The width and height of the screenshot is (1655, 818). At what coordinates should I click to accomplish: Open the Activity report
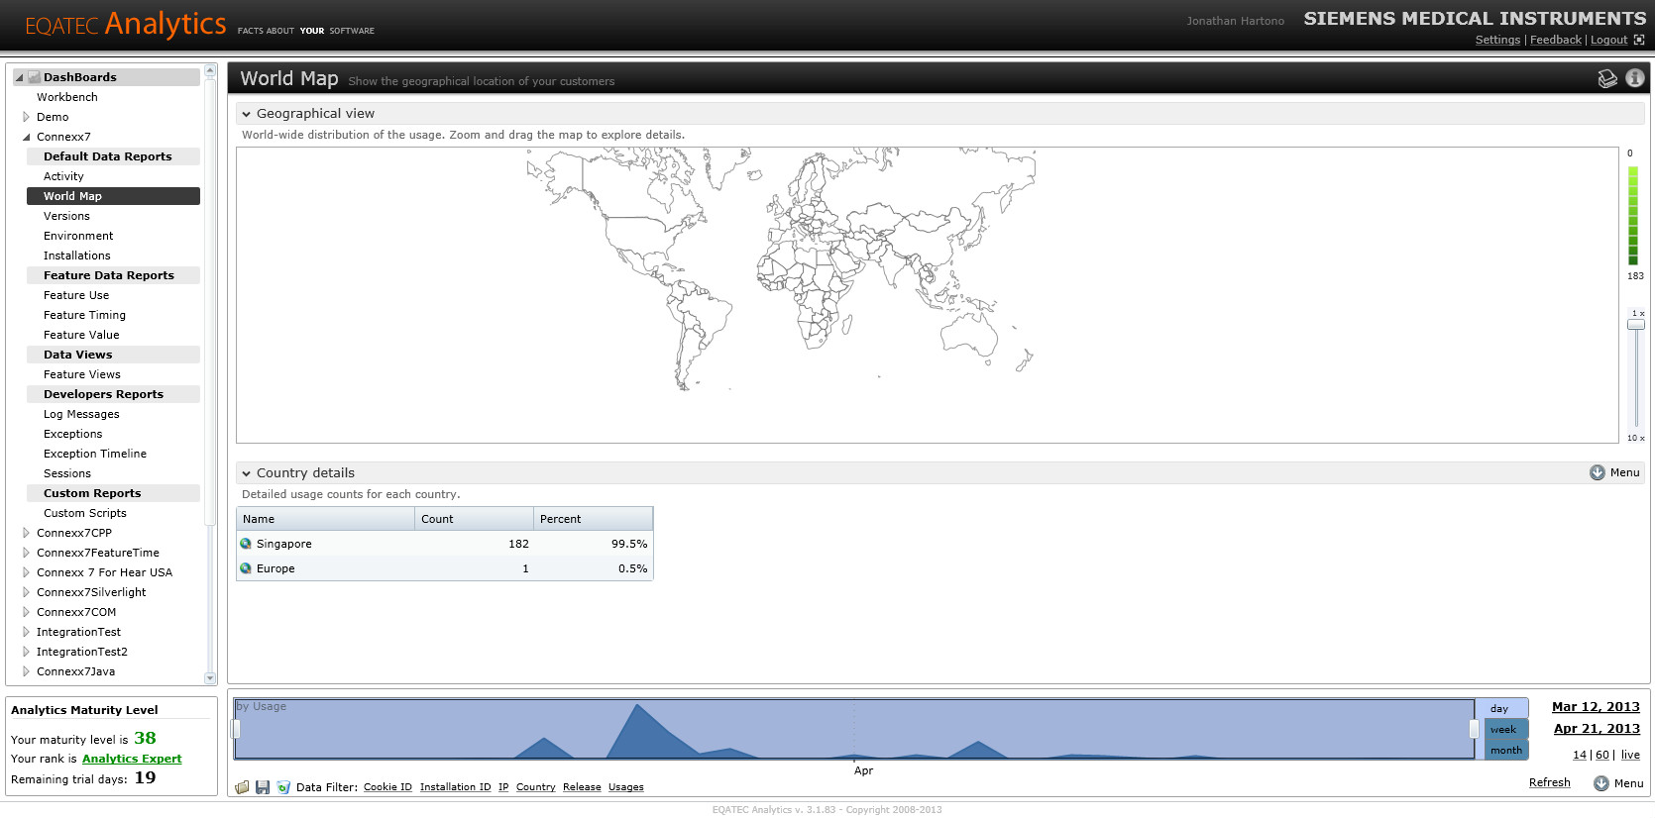[x=63, y=176]
